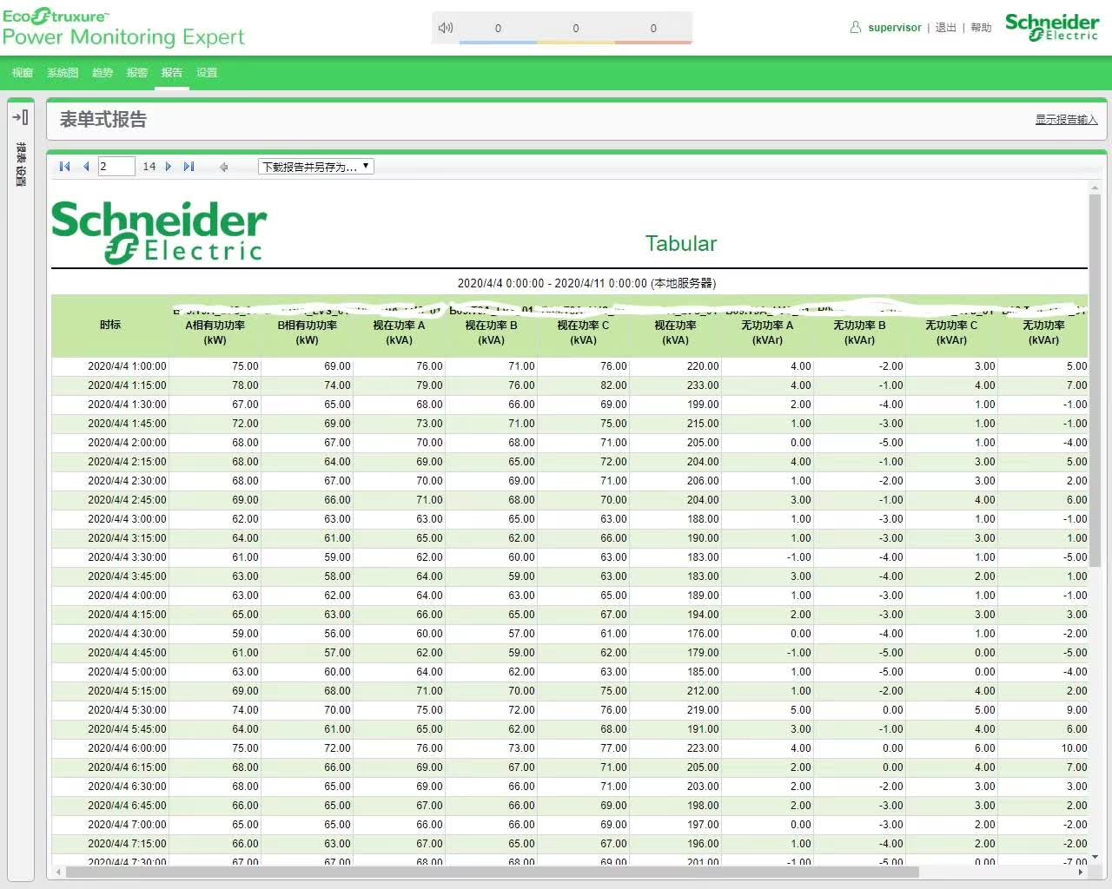Image resolution: width=1112 pixels, height=889 pixels.
Task: Select the 报警 menu tab
Action: (x=137, y=73)
